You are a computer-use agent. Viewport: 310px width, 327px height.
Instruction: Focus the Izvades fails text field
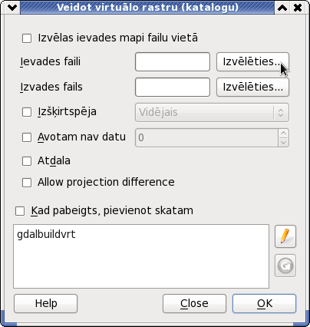click(x=173, y=88)
